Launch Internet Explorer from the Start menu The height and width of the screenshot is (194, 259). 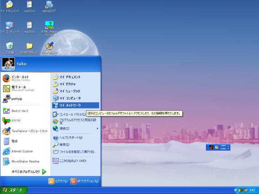coord(25,151)
